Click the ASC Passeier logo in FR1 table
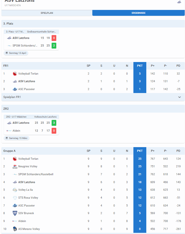The width and height of the screenshot is (185, 234). 15,89
